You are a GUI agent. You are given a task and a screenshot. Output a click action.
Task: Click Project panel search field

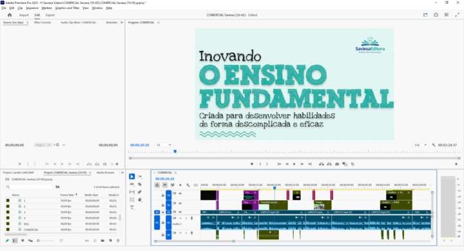[29, 187]
